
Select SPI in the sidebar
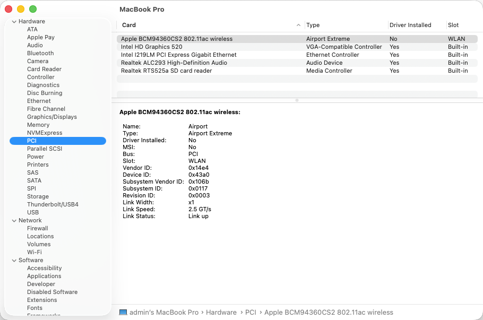31,188
